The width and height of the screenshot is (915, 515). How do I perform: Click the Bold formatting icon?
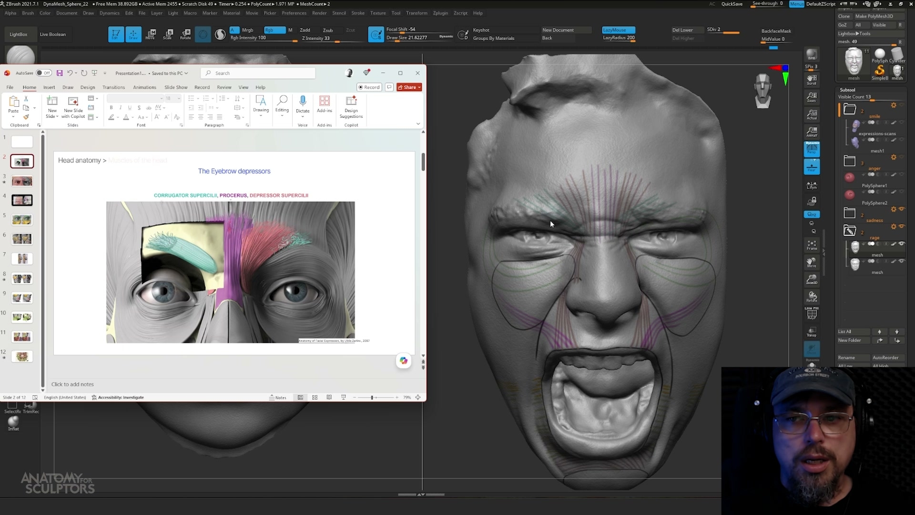click(x=111, y=108)
